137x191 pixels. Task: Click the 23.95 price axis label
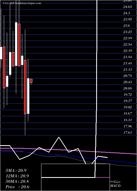click(x=128, y=19)
